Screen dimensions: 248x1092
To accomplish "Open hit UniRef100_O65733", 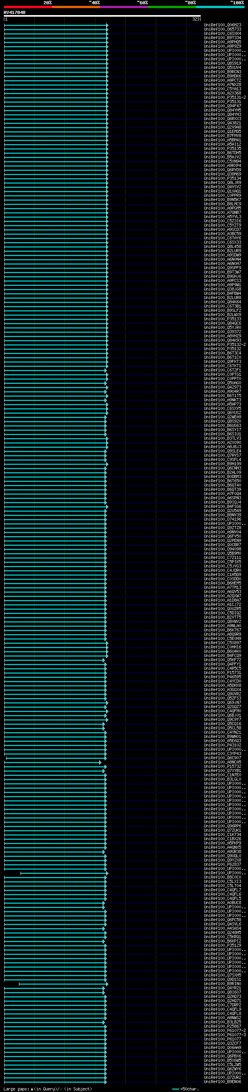I will pos(222,29).
